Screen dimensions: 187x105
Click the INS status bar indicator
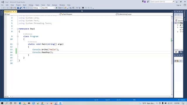[x=134, y=100]
